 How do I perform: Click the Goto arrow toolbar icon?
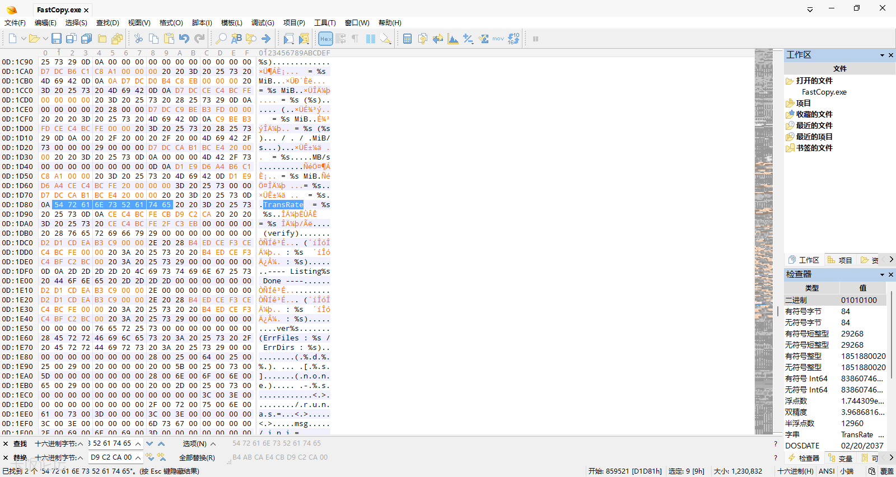(266, 39)
